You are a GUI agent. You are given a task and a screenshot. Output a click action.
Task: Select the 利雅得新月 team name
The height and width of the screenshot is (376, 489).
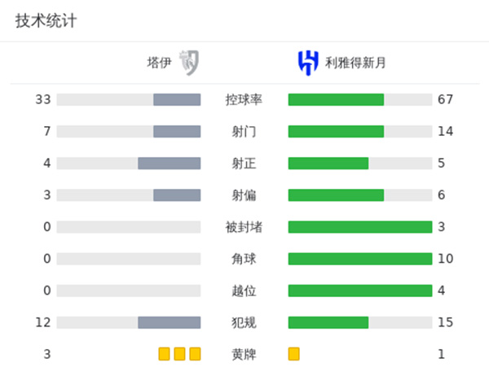(x=355, y=62)
